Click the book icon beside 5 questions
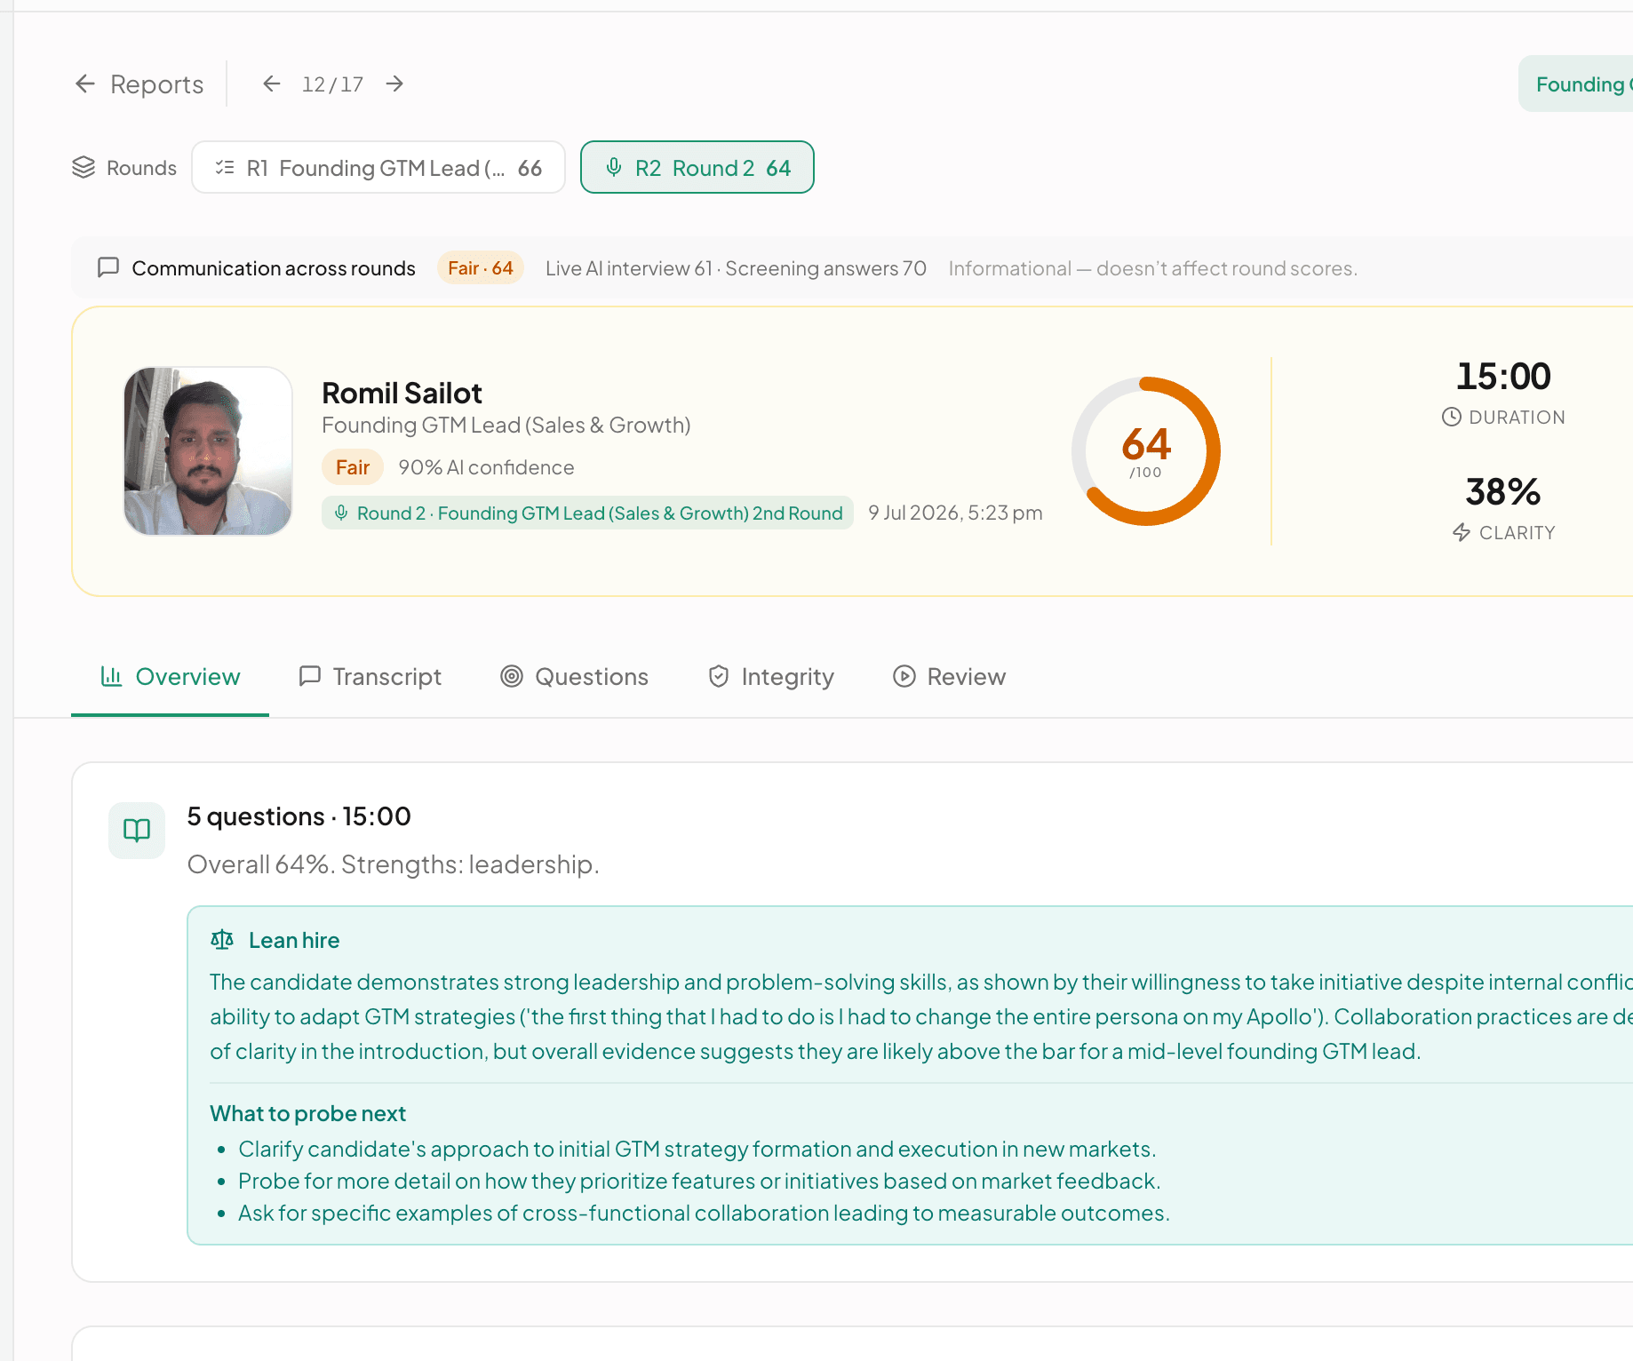Screen dimensions: 1633x1361 137,831
